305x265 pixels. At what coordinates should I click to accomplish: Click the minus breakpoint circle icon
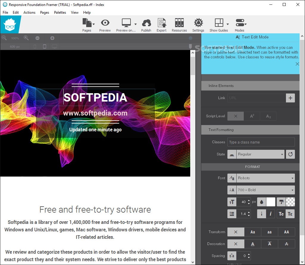point(37,38)
